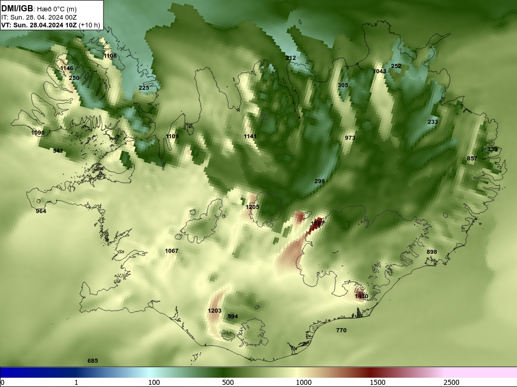Click the DMI/IGB title in header
The image size is (517, 387).
[x=17, y=9]
